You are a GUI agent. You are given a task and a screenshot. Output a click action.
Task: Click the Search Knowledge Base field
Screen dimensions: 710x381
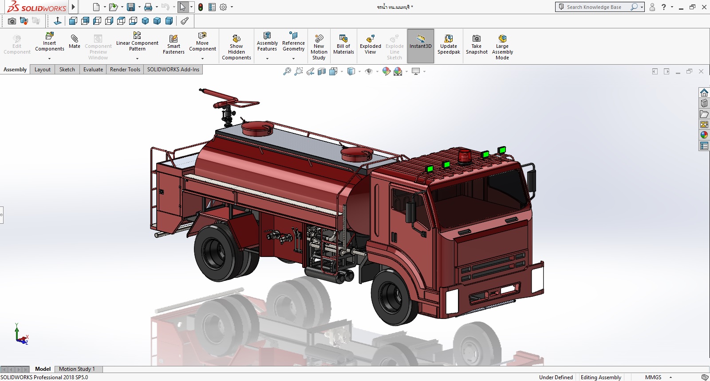(x=594, y=7)
